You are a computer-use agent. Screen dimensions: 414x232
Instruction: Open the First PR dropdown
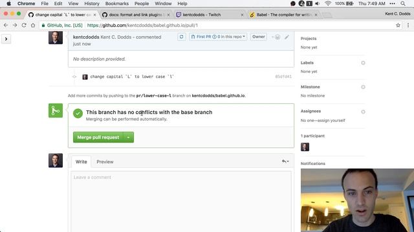click(218, 37)
